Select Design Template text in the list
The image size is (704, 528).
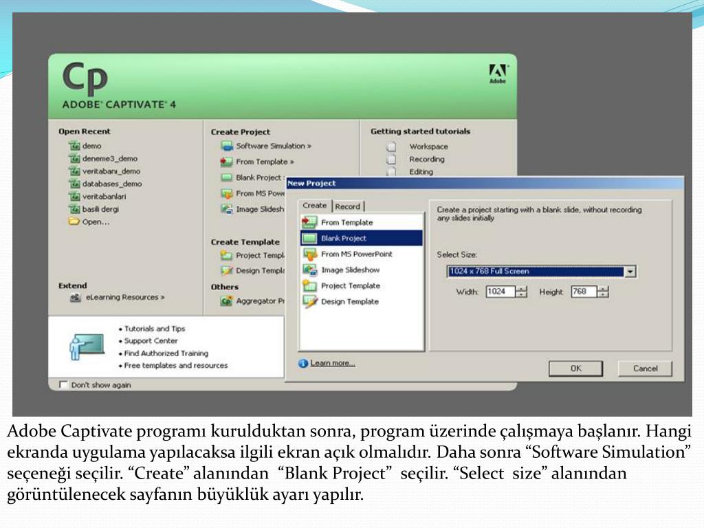coord(350,302)
